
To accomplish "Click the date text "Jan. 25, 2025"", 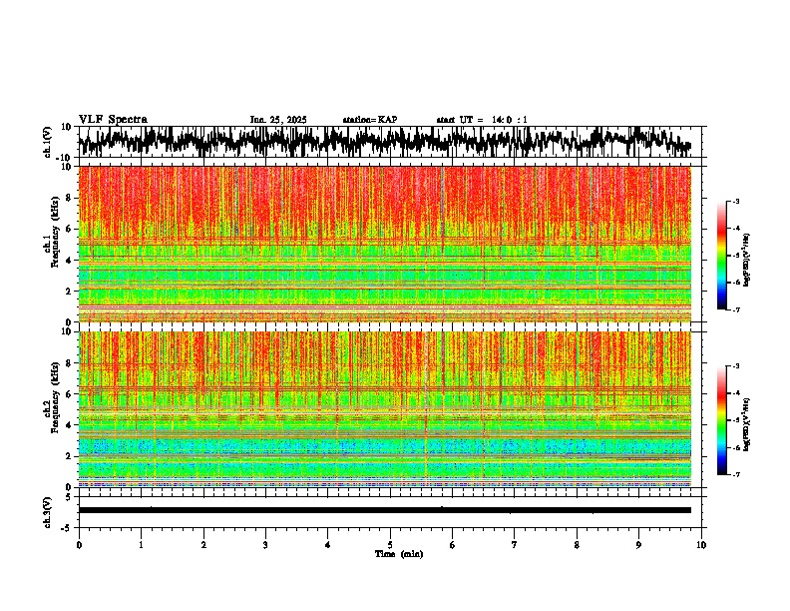I will pos(278,120).
